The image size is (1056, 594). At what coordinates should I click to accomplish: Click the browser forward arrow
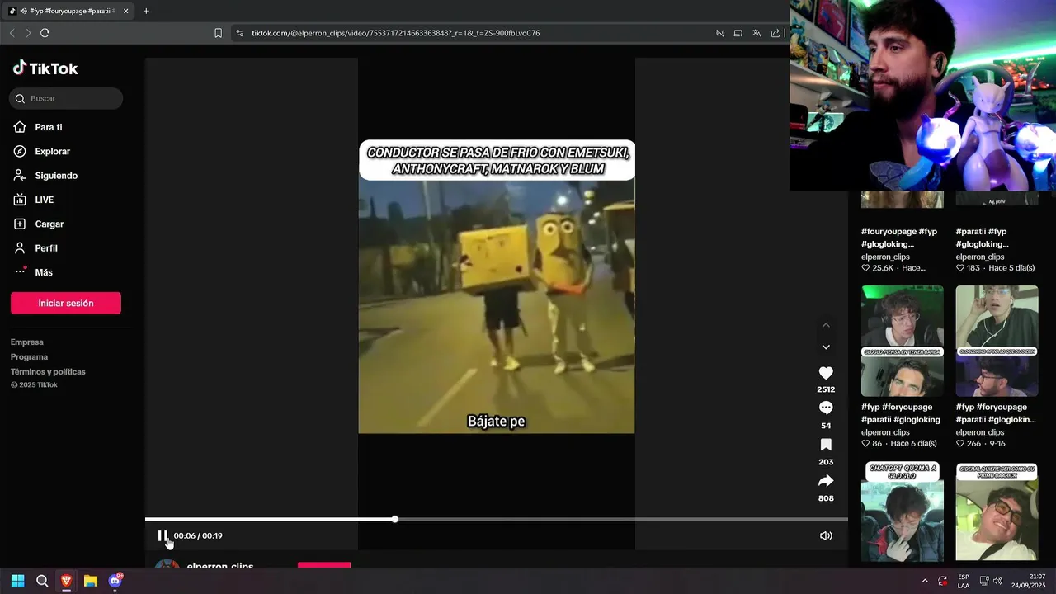point(28,33)
